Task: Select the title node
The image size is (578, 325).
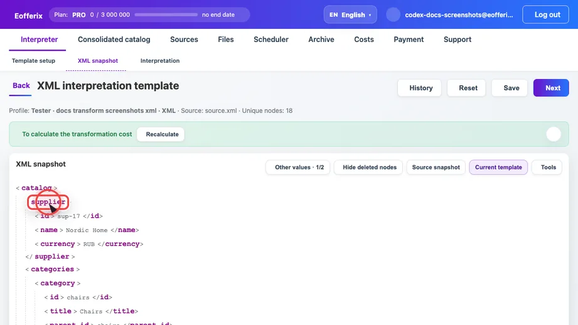Action: [x=60, y=311]
